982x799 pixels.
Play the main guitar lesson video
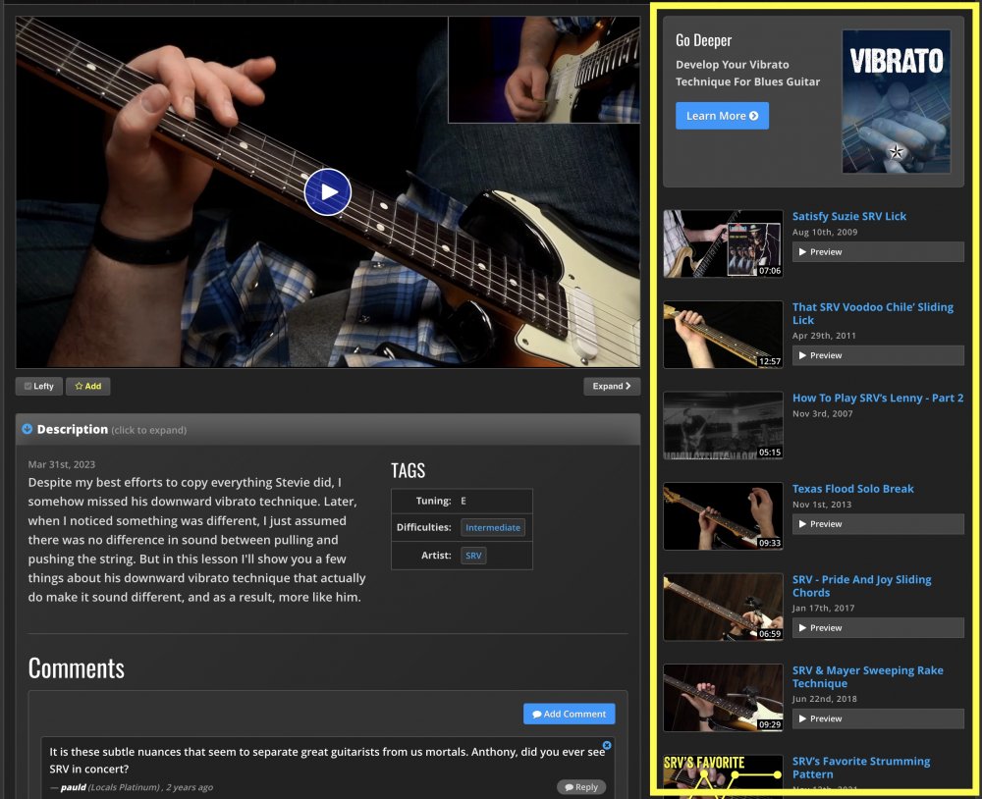point(327,192)
